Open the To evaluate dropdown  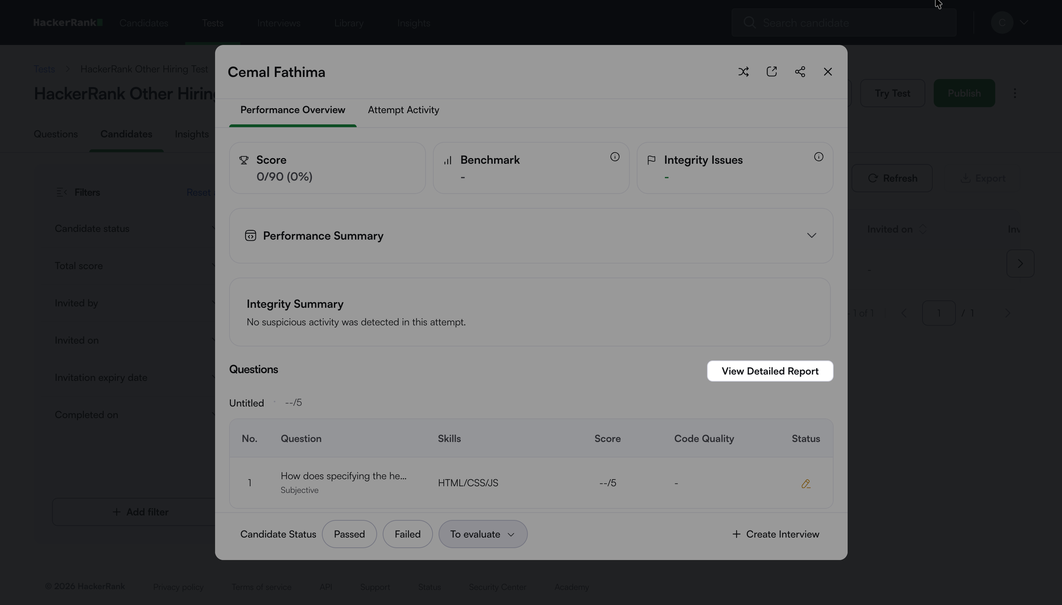(x=483, y=534)
